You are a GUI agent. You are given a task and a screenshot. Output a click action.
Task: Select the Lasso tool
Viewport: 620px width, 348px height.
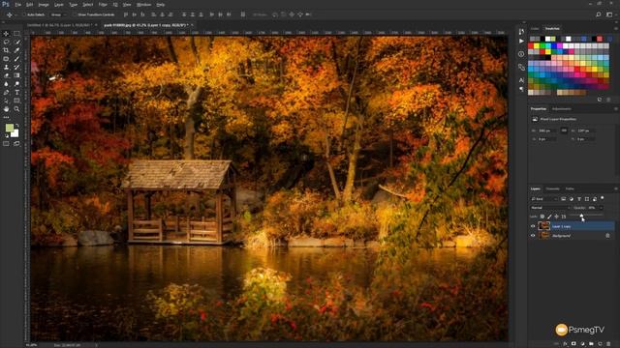[x=7, y=43]
